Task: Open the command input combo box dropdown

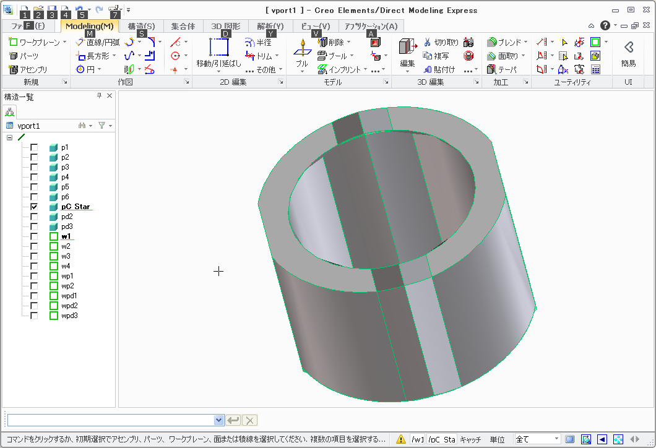Action: point(218,420)
